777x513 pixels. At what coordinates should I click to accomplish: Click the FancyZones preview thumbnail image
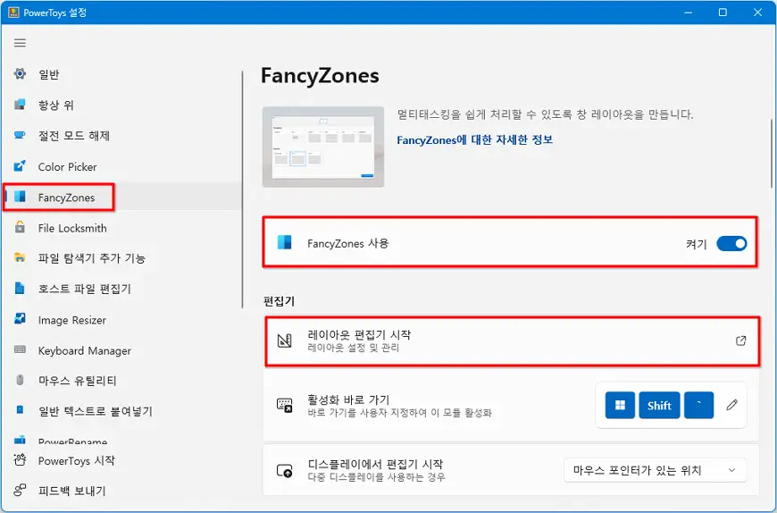click(x=322, y=147)
